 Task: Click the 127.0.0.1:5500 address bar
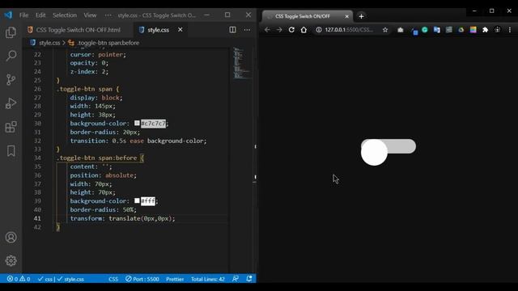tap(349, 30)
